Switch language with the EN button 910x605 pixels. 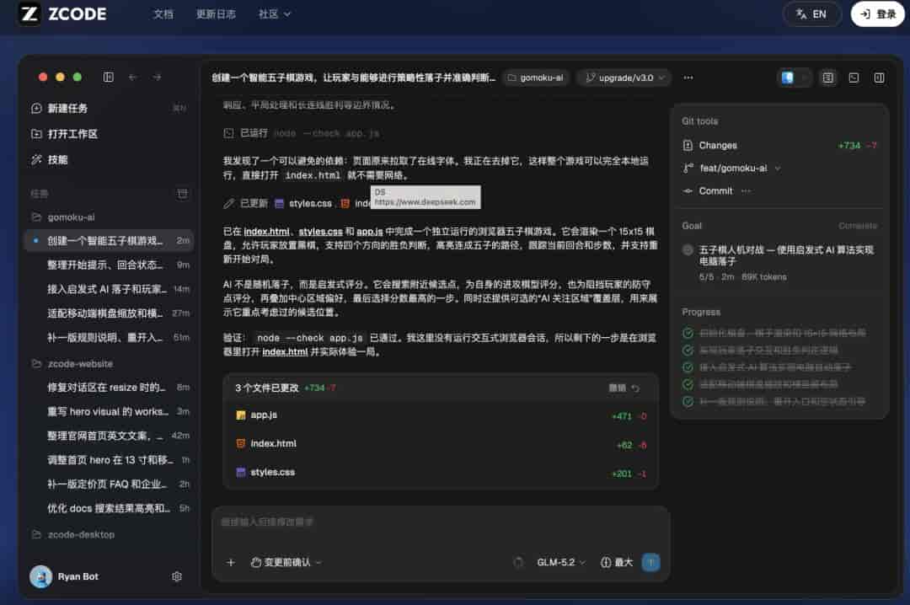click(x=811, y=14)
